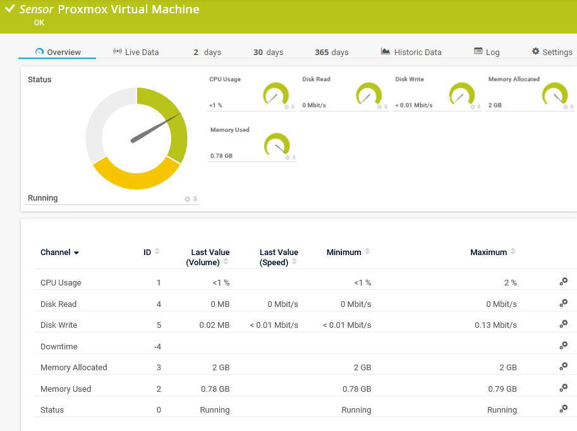Viewport: 577px width, 431px height.
Task: Open channel settings for Downtime row
Action: (x=563, y=346)
